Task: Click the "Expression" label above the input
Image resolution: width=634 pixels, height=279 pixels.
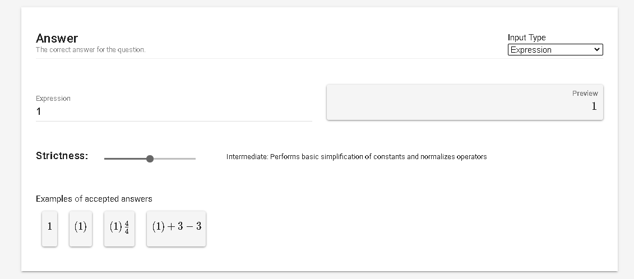Action: (x=53, y=99)
